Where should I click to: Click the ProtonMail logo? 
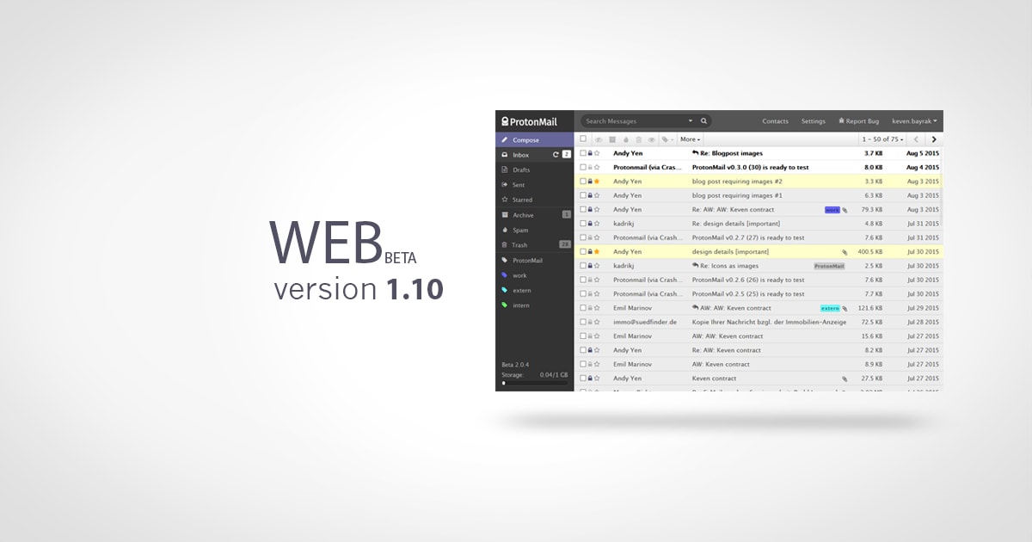(x=530, y=121)
